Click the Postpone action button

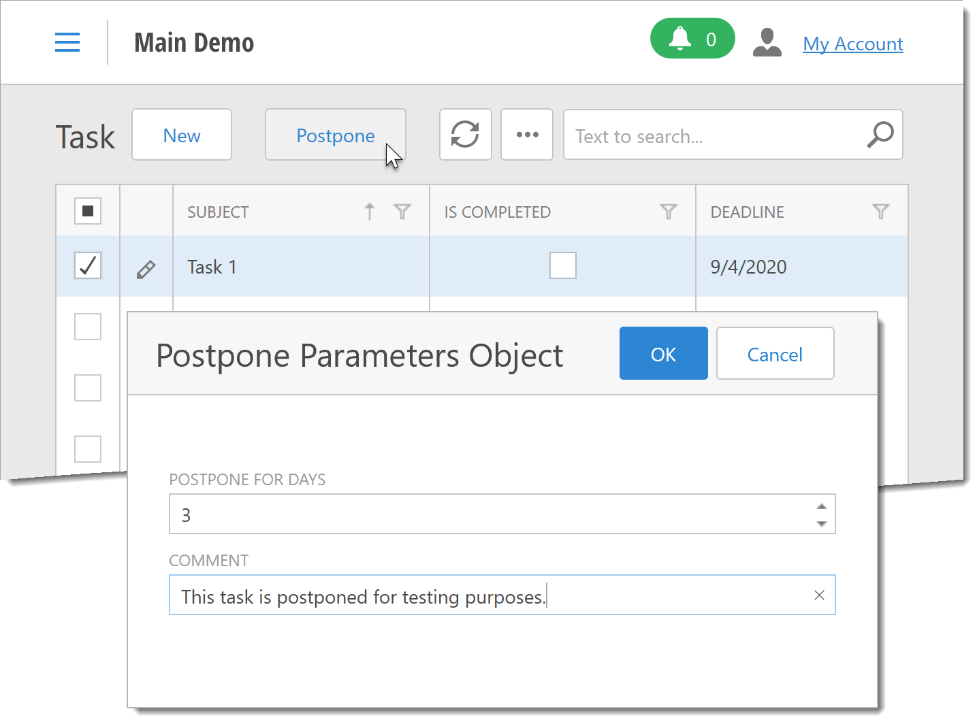point(335,135)
